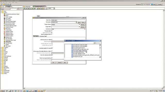Open the Connection dropdown list
The height and width of the screenshot is (92, 165).
pyautogui.click(x=76, y=22)
